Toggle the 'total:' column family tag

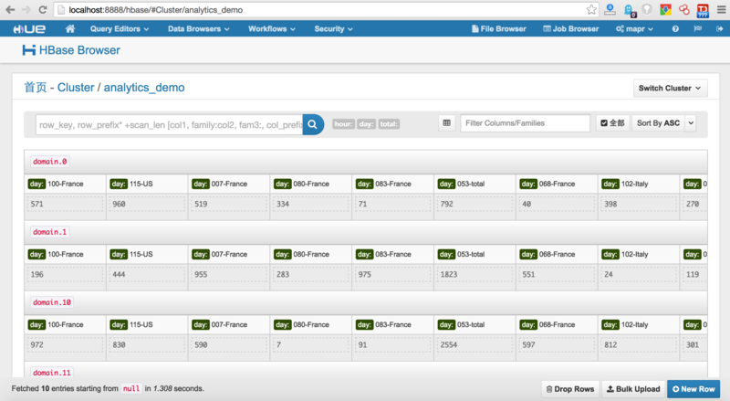[389, 123]
